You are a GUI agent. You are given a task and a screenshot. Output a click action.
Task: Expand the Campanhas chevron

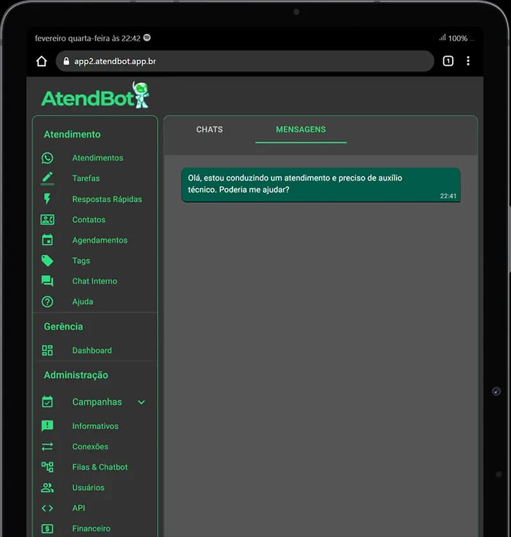pos(141,402)
